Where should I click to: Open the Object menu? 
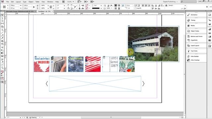coord(31,2)
